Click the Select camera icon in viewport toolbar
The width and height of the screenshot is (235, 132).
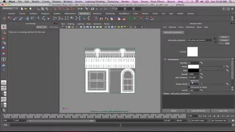63,27
